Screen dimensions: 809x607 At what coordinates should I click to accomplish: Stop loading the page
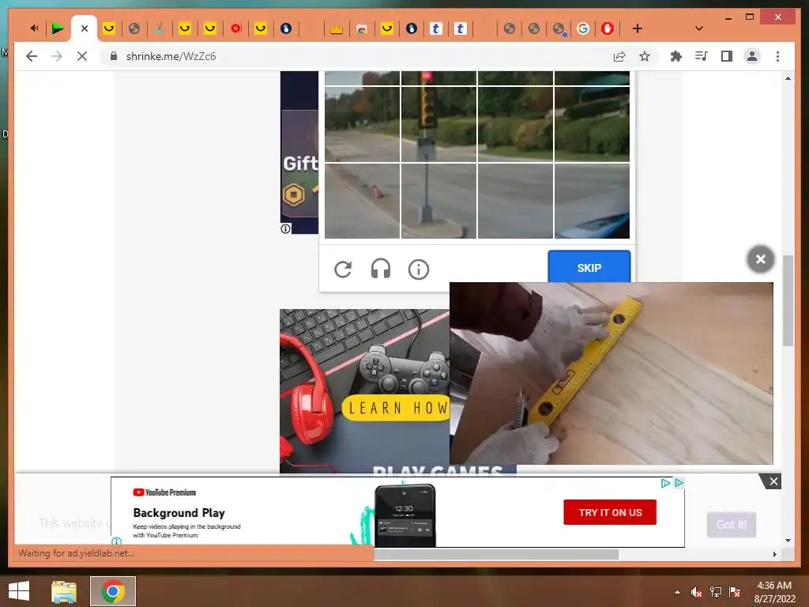(82, 56)
